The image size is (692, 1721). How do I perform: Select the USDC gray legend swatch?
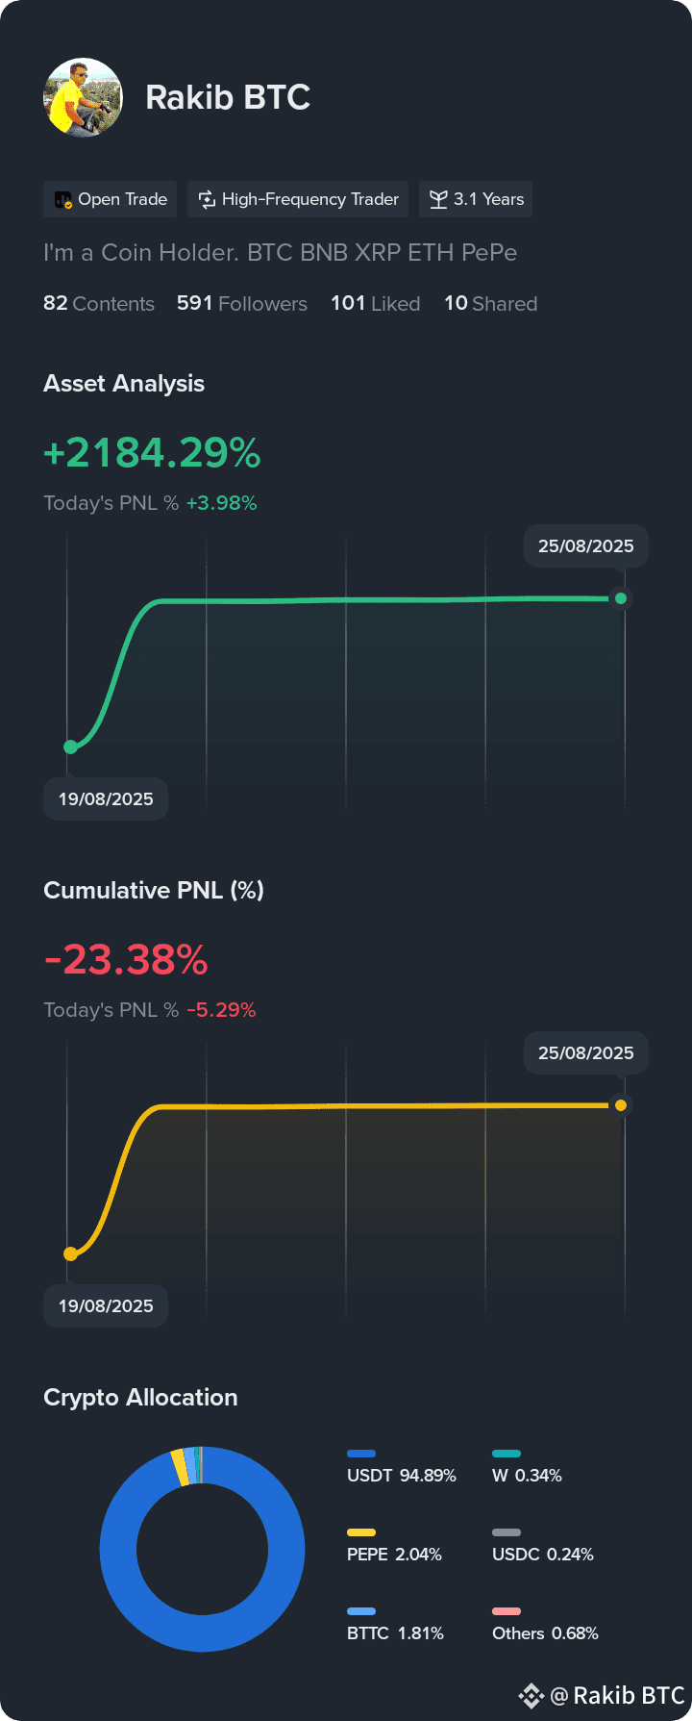[507, 1532]
